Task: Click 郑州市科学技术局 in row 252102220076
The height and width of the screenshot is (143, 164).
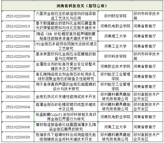Action: point(146,56)
